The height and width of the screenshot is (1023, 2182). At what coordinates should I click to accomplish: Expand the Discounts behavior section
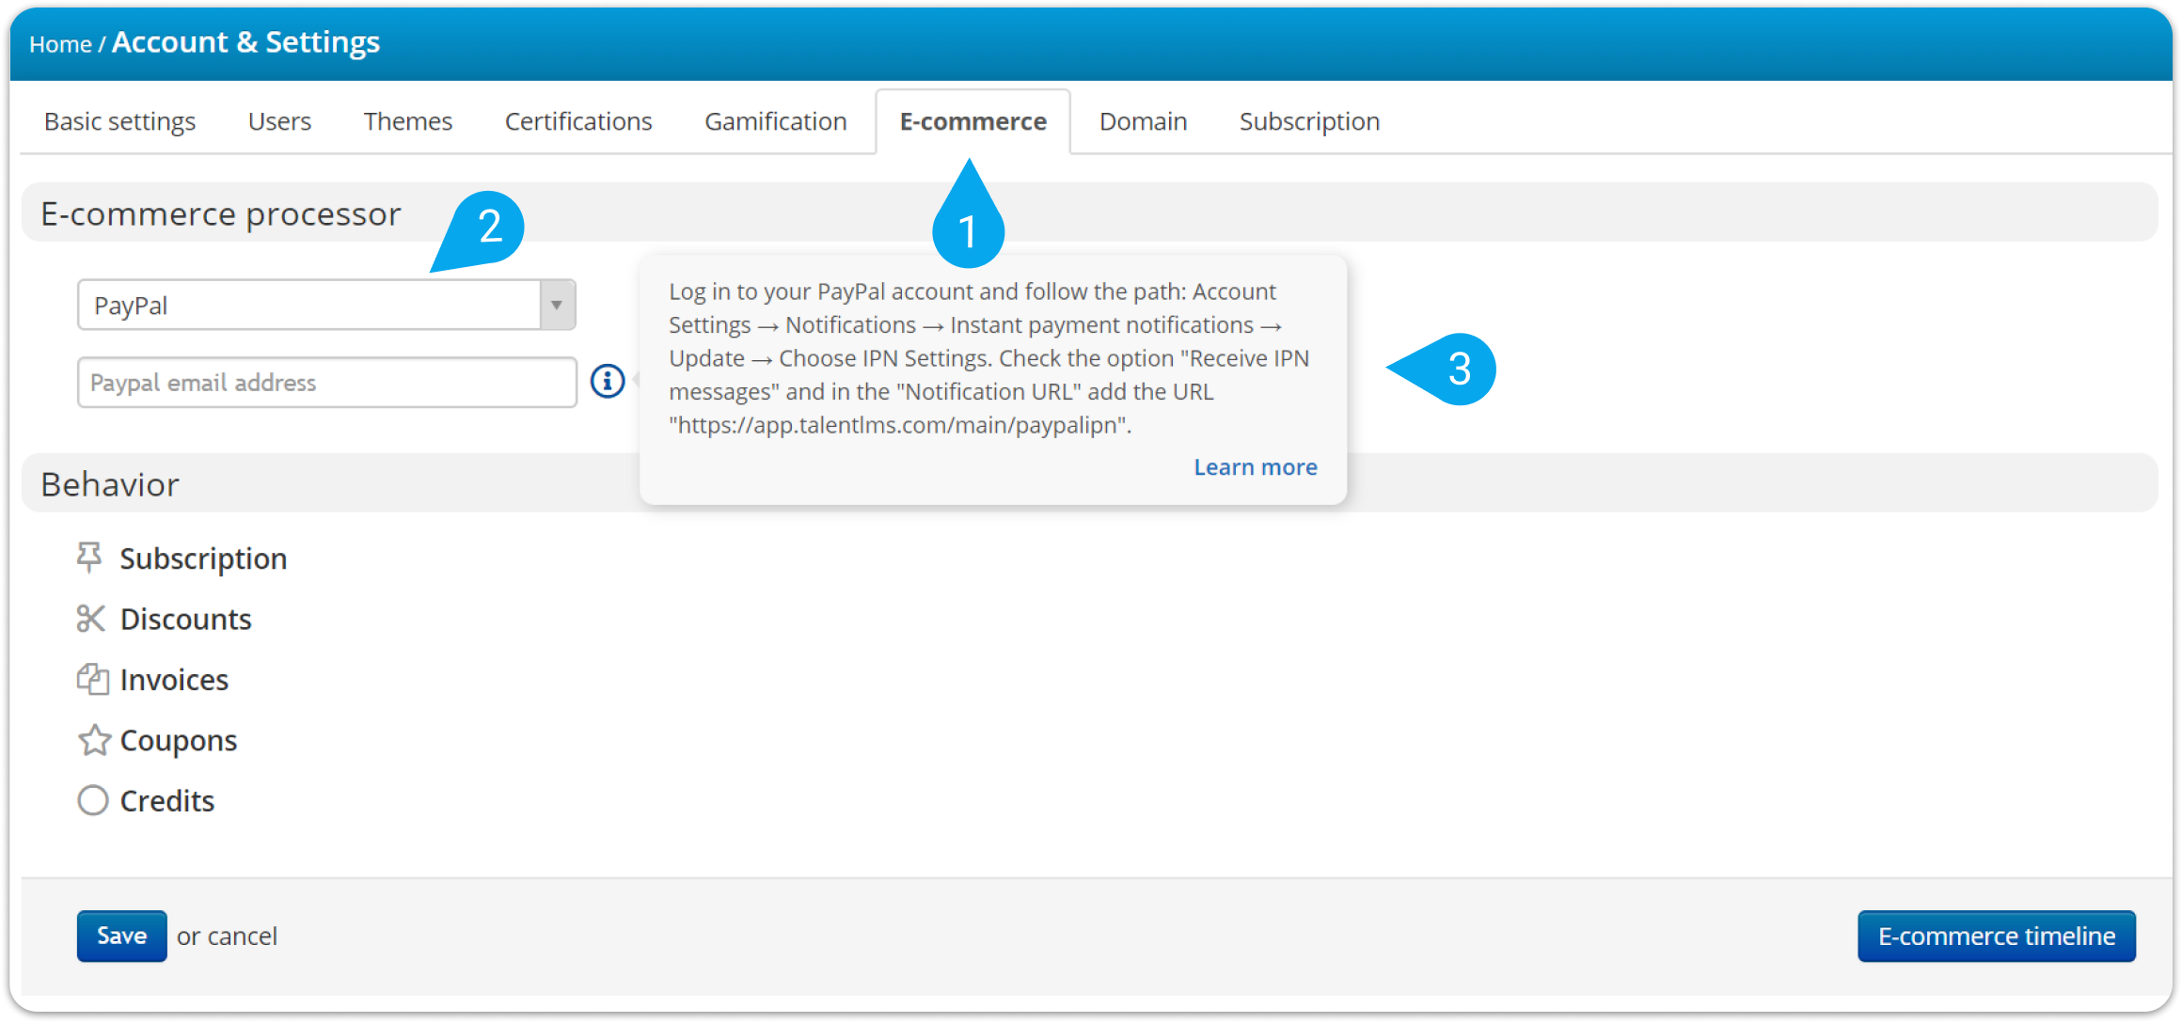[x=185, y=619]
